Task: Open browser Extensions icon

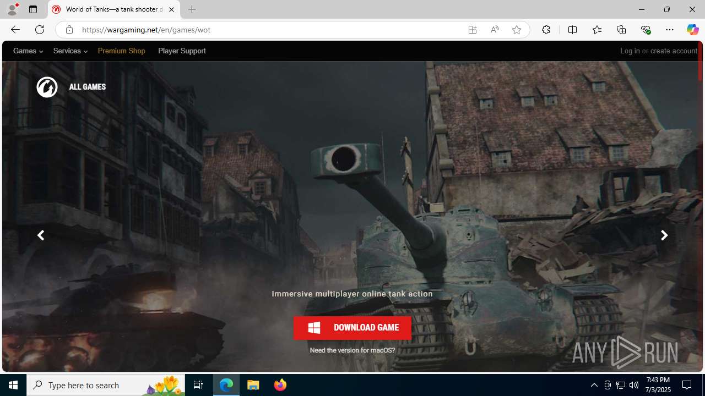Action: click(x=546, y=30)
